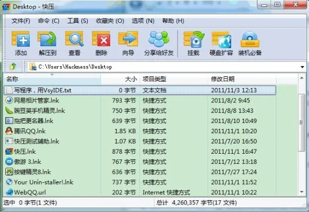
Task: Select the WebQQ.url globe icon
Action: (9, 192)
